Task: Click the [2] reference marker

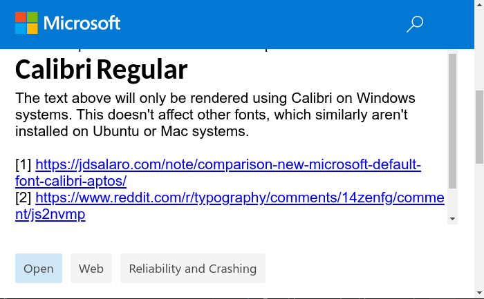Action: pyautogui.click(x=24, y=198)
